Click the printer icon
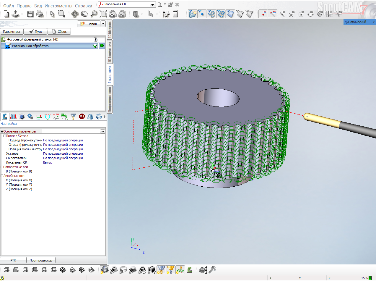This screenshot has height=281, width=376. pos(40,14)
